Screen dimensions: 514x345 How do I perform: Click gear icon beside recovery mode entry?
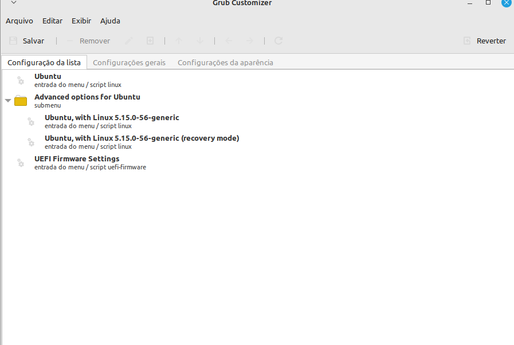click(x=31, y=142)
